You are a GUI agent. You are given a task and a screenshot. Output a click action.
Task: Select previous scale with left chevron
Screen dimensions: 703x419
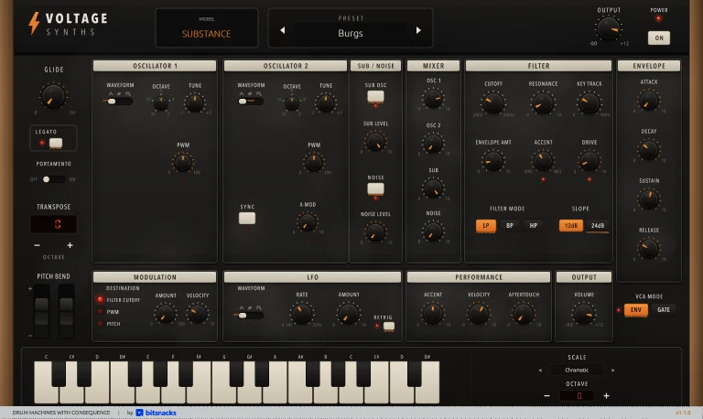[540, 371]
